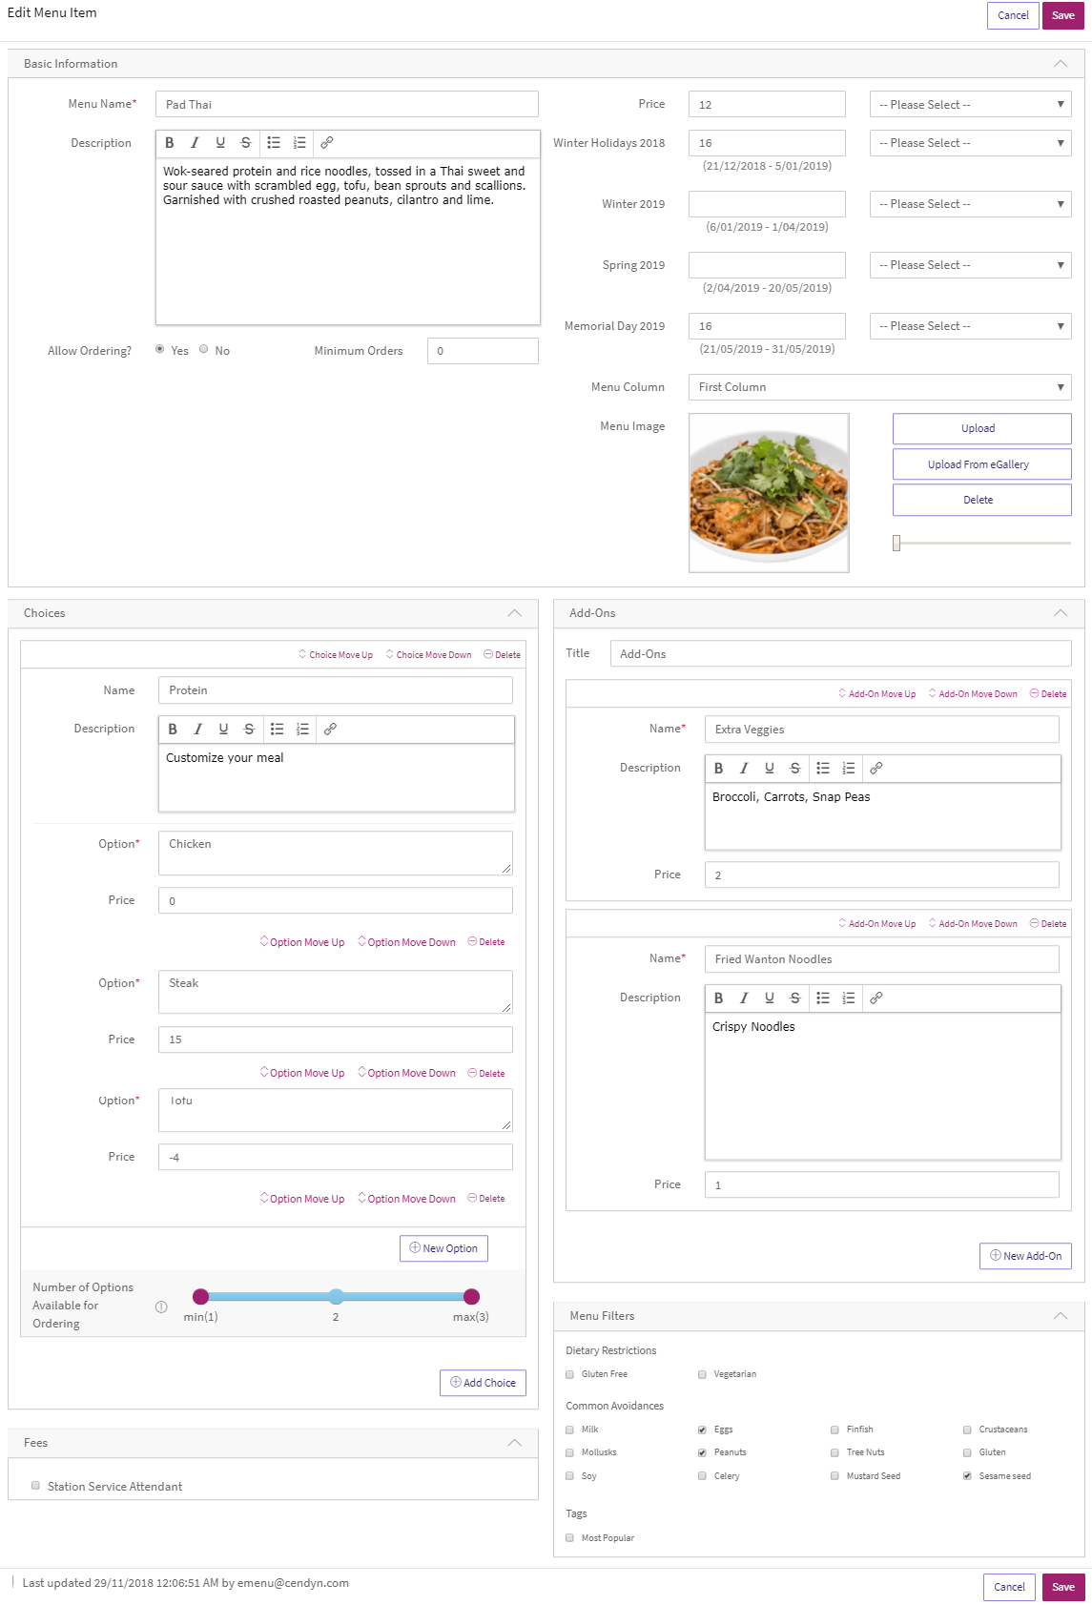This screenshot has height=1605, width=1092.
Task: Click Menu Name input field
Action: [x=347, y=105]
